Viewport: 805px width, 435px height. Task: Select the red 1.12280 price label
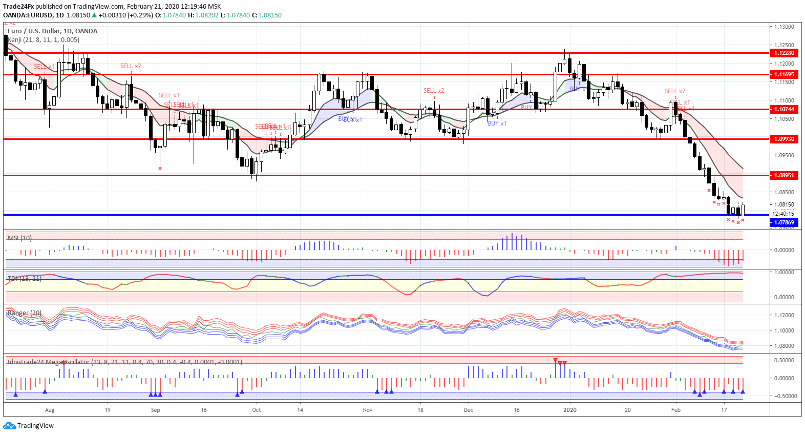783,53
